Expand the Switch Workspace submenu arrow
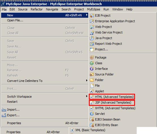 [87, 96]
